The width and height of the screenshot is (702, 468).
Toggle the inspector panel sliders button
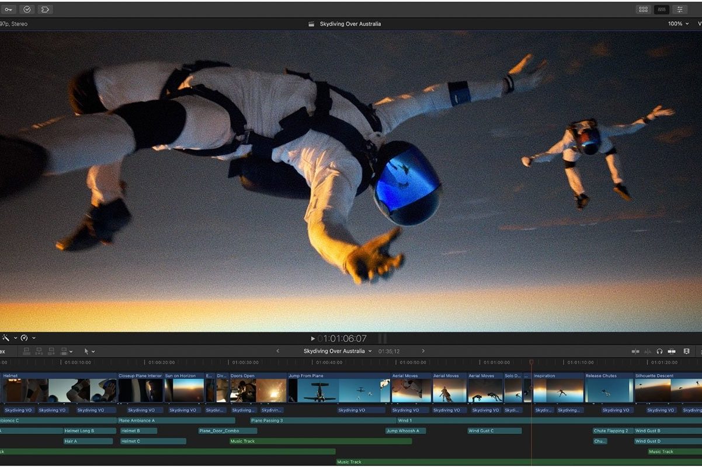(x=679, y=9)
